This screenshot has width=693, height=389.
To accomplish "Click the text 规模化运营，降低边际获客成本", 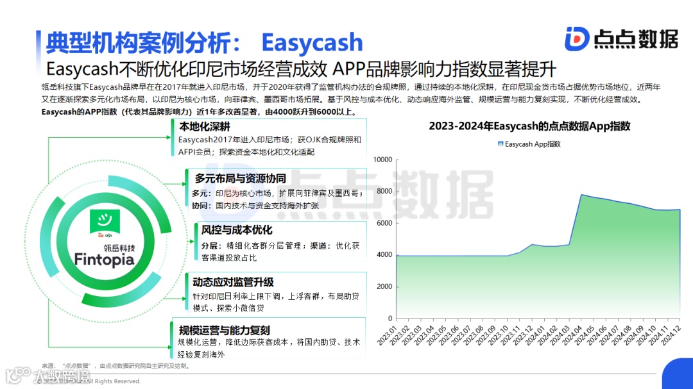I will 269,348.
